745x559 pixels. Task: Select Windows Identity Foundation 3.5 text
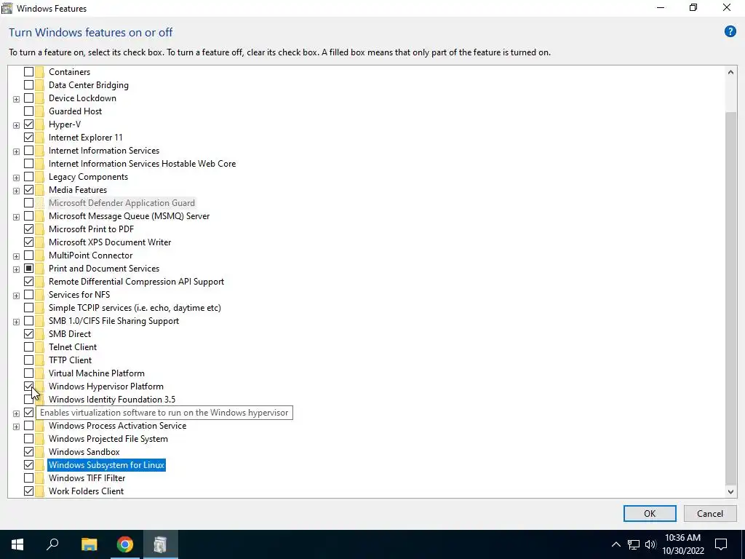pyautogui.click(x=111, y=400)
